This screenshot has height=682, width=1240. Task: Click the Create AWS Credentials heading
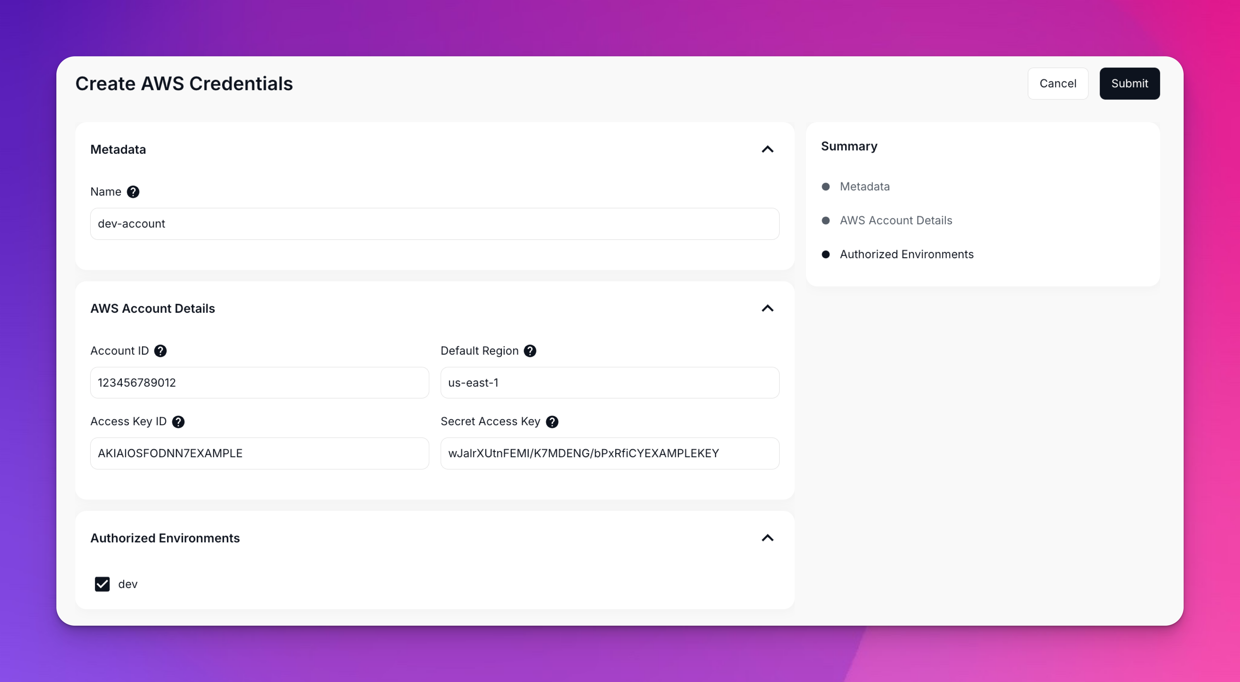pyautogui.click(x=184, y=84)
